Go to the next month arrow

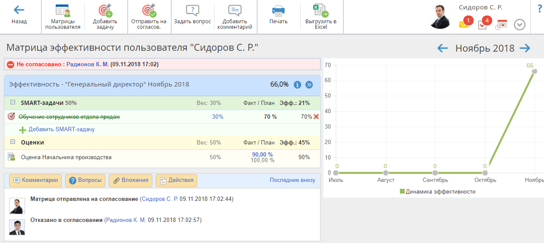click(525, 48)
